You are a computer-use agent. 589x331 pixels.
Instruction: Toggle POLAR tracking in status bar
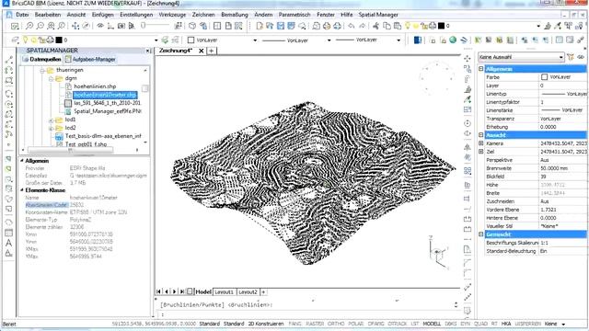(x=356, y=324)
